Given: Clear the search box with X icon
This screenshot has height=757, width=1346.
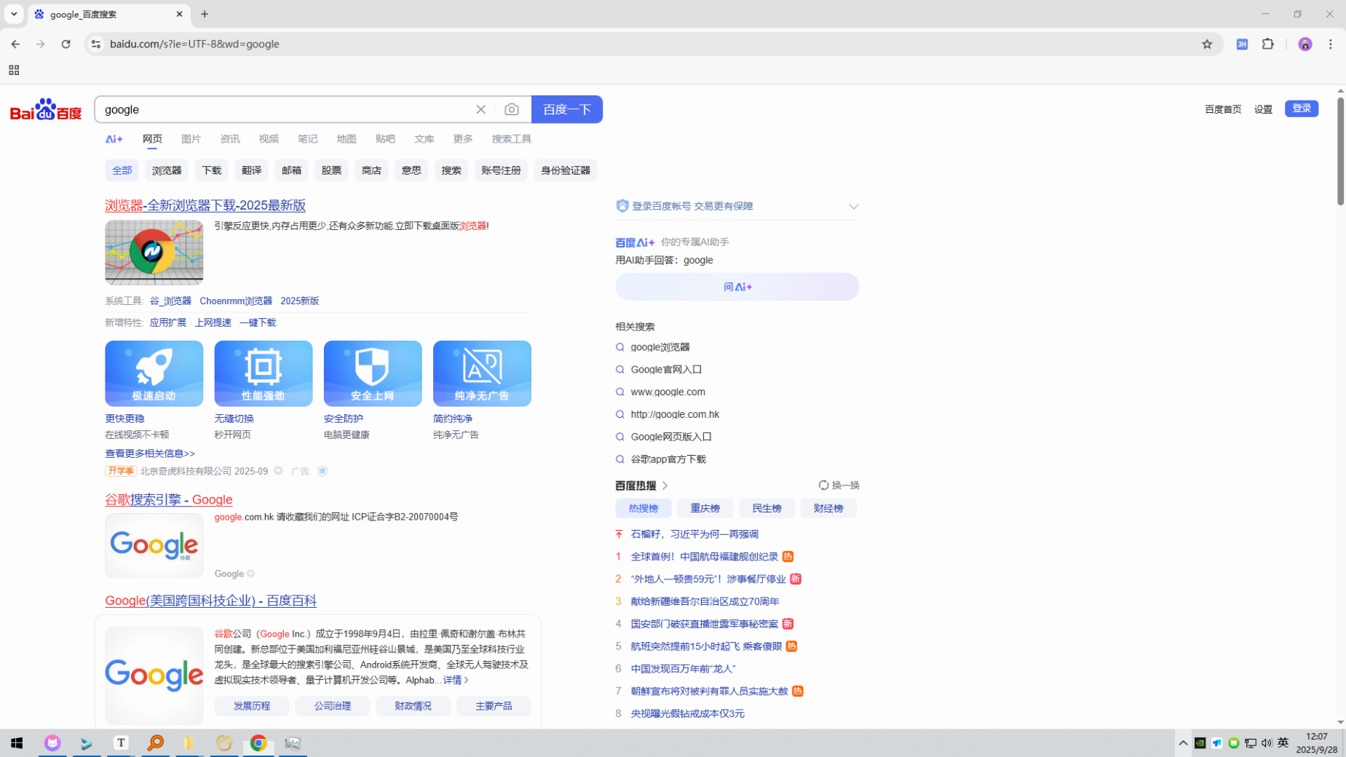Looking at the screenshot, I should 480,109.
